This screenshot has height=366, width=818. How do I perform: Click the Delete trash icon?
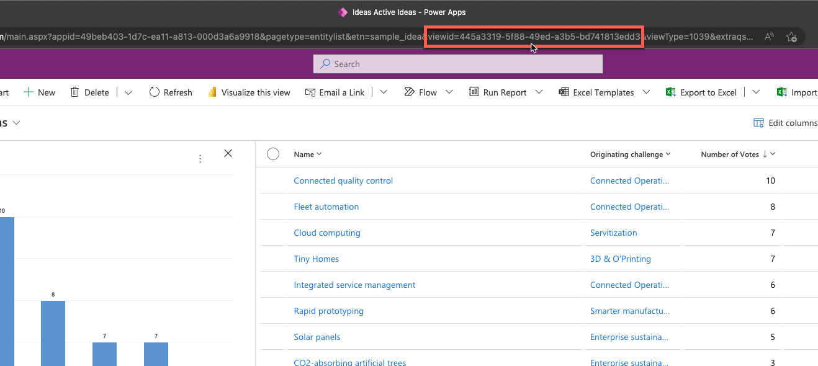click(75, 92)
